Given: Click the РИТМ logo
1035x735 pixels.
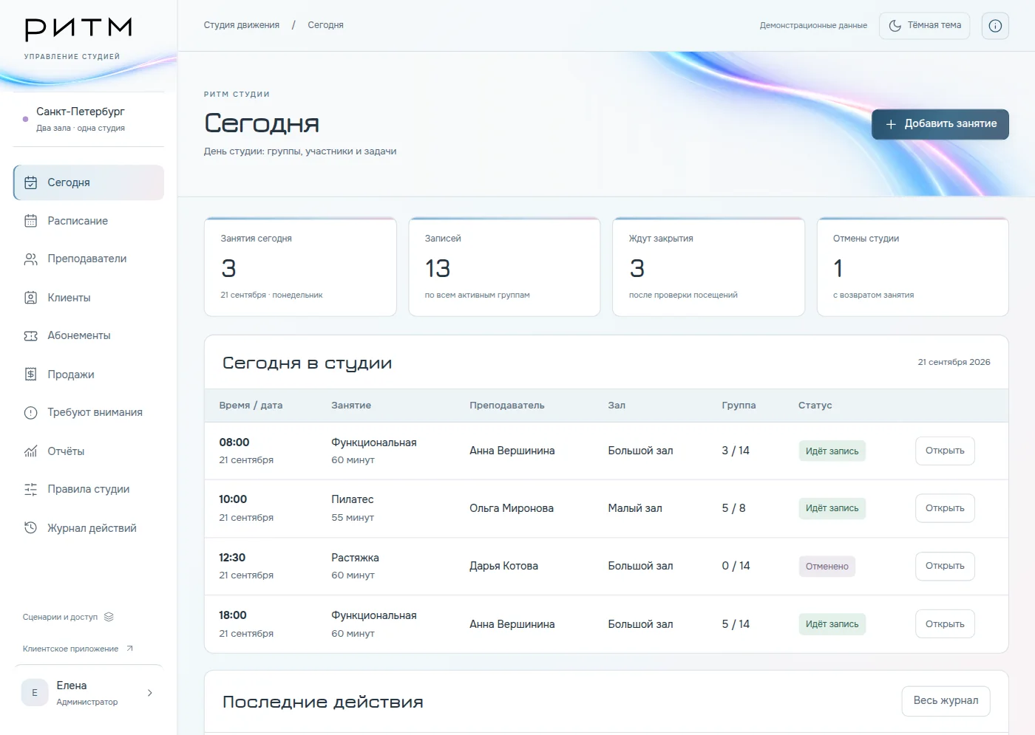Looking at the screenshot, I should (78, 30).
